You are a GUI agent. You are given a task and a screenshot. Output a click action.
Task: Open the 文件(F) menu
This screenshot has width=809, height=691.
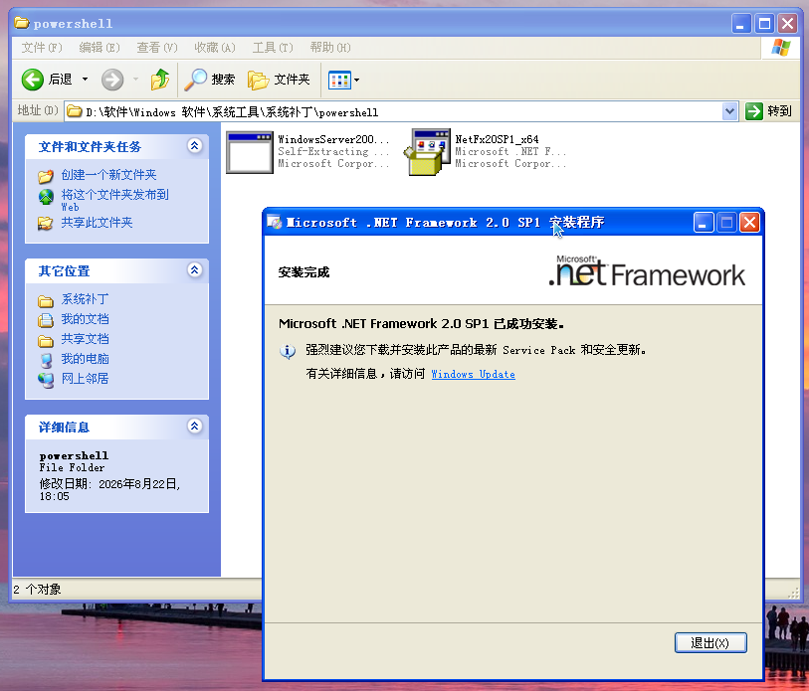pos(41,48)
